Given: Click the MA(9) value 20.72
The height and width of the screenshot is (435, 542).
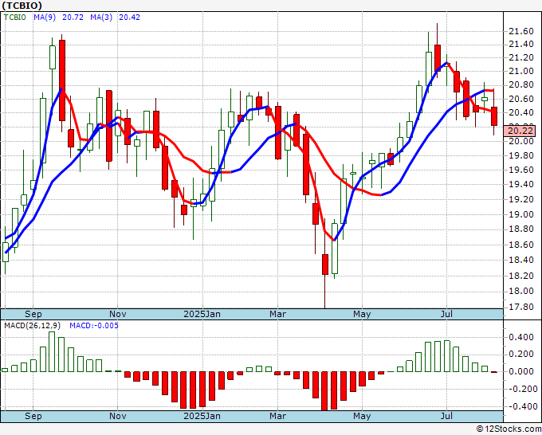Looking at the screenshot, I should 73,17.
